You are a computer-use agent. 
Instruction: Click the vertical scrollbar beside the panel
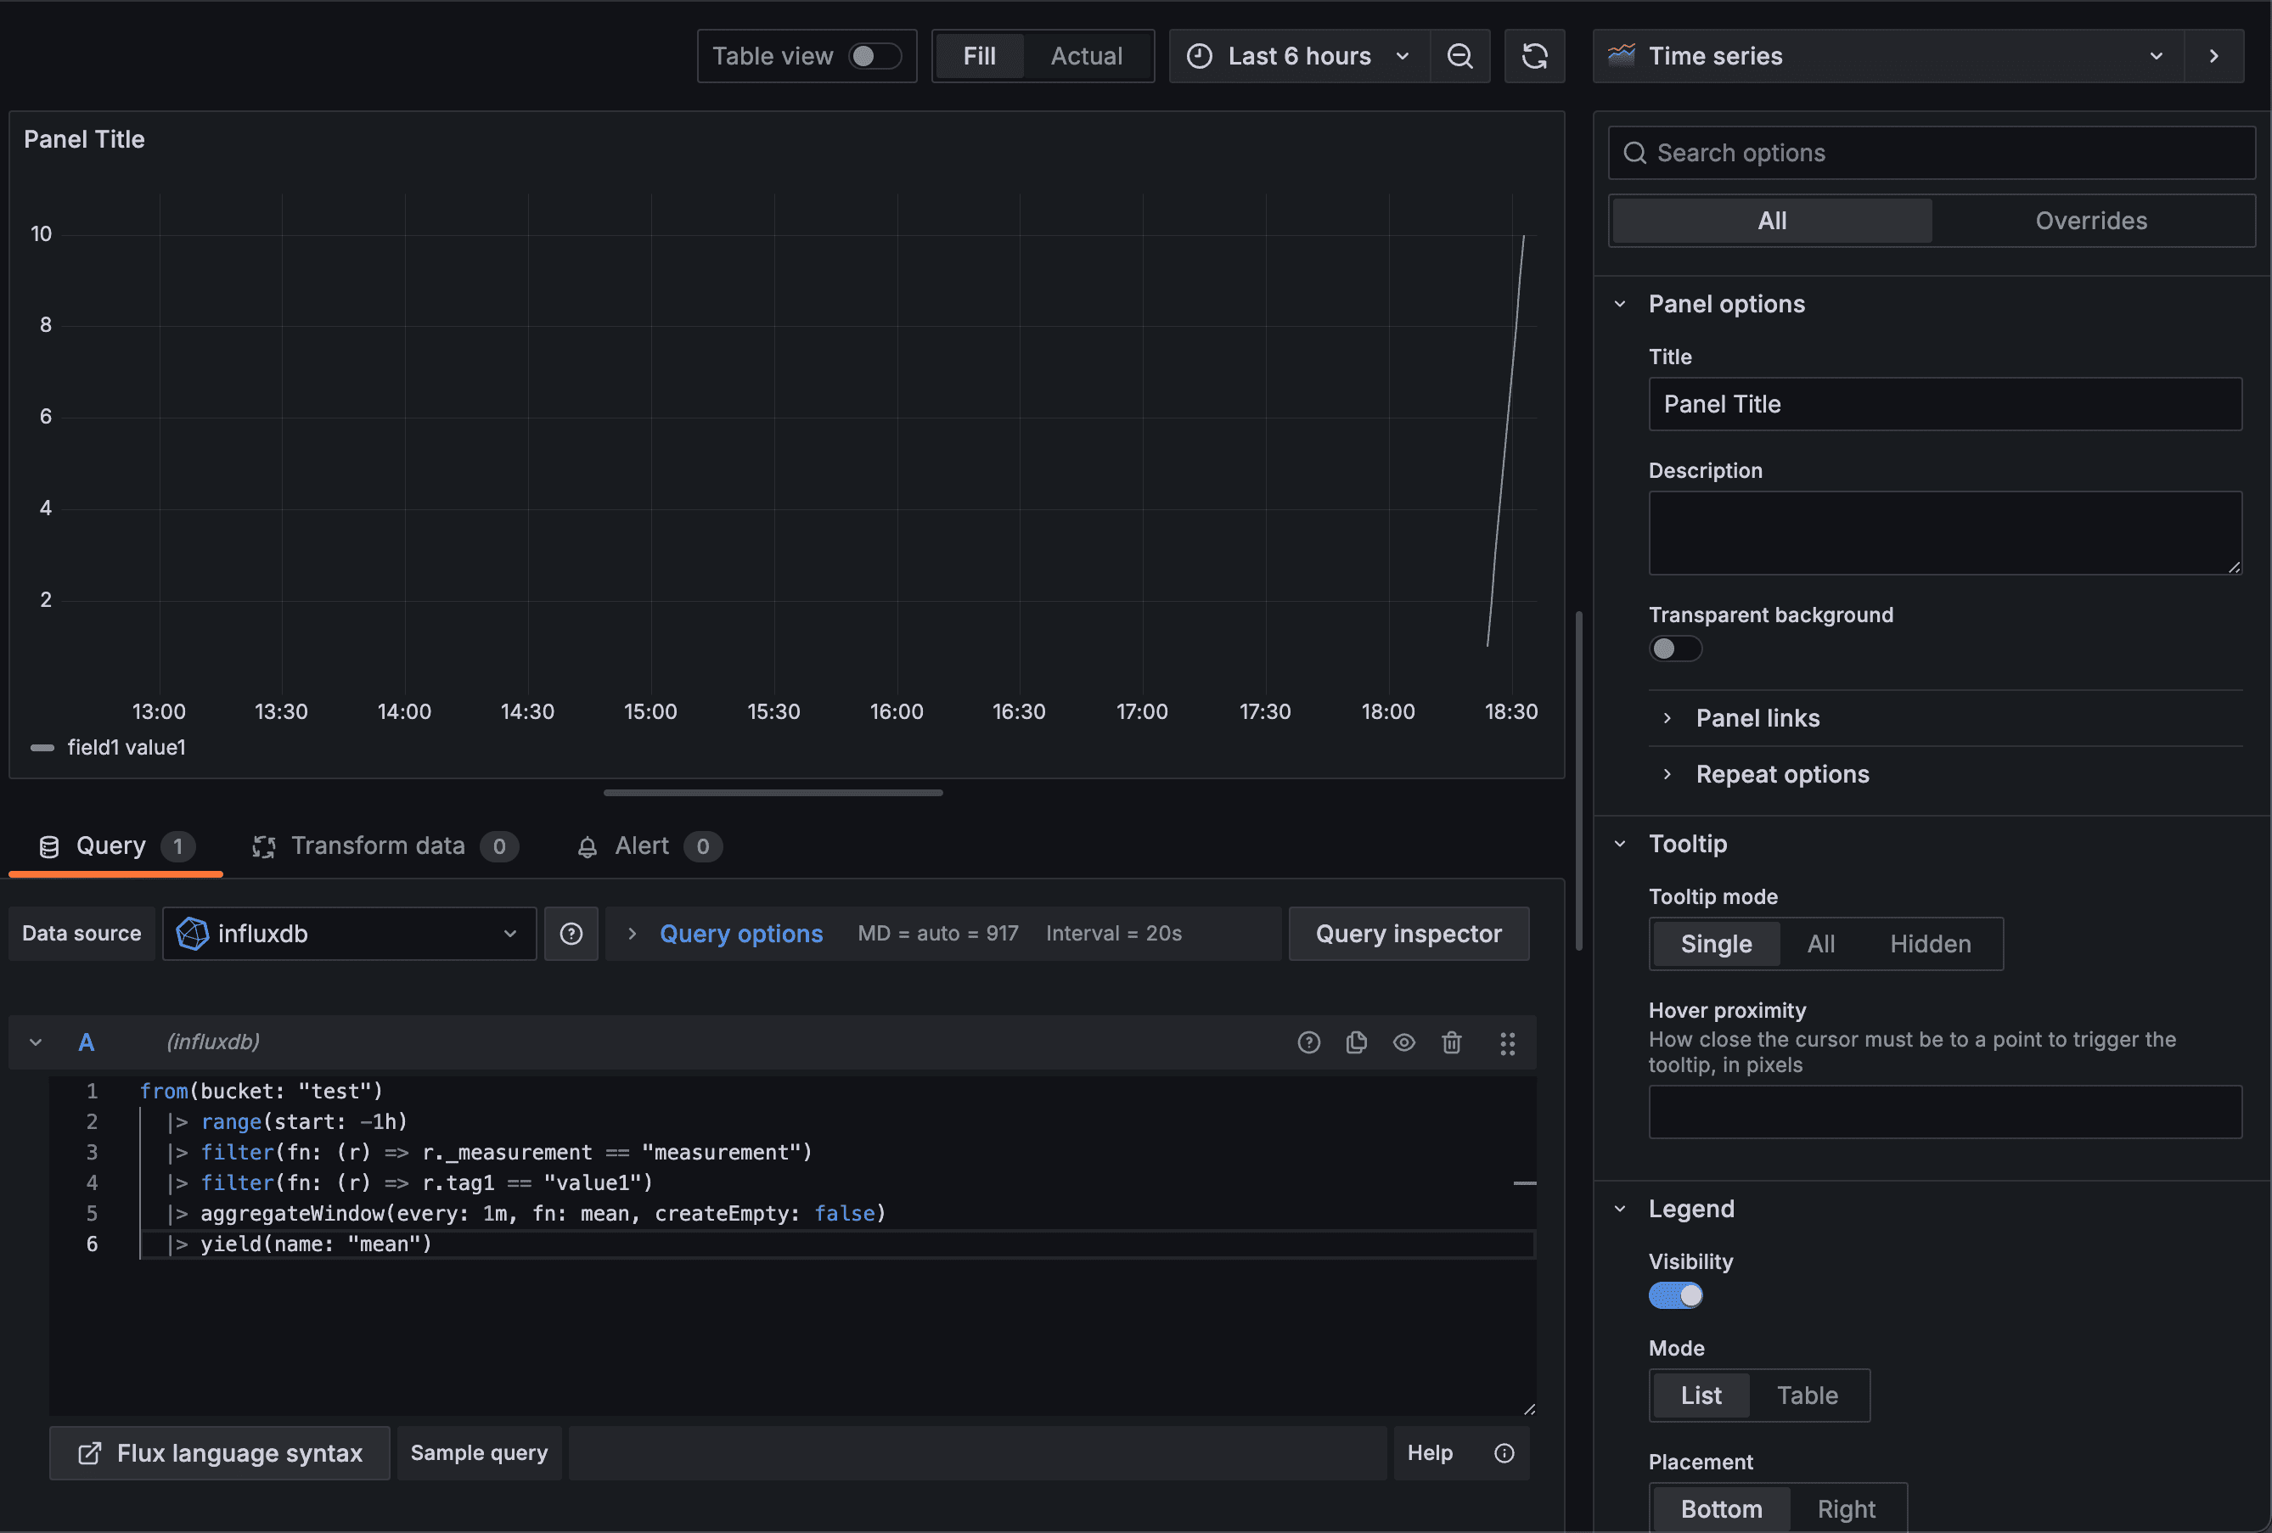click(1577, 781)
